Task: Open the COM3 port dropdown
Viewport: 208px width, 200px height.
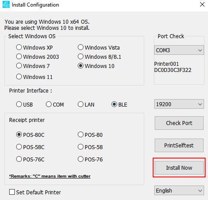Action: 179,50
